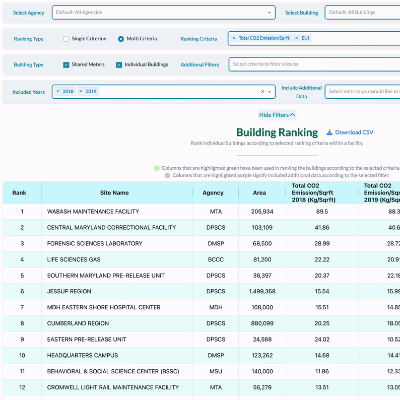
Task: Remove the 2019 year tag
Action: click(81, 92)
